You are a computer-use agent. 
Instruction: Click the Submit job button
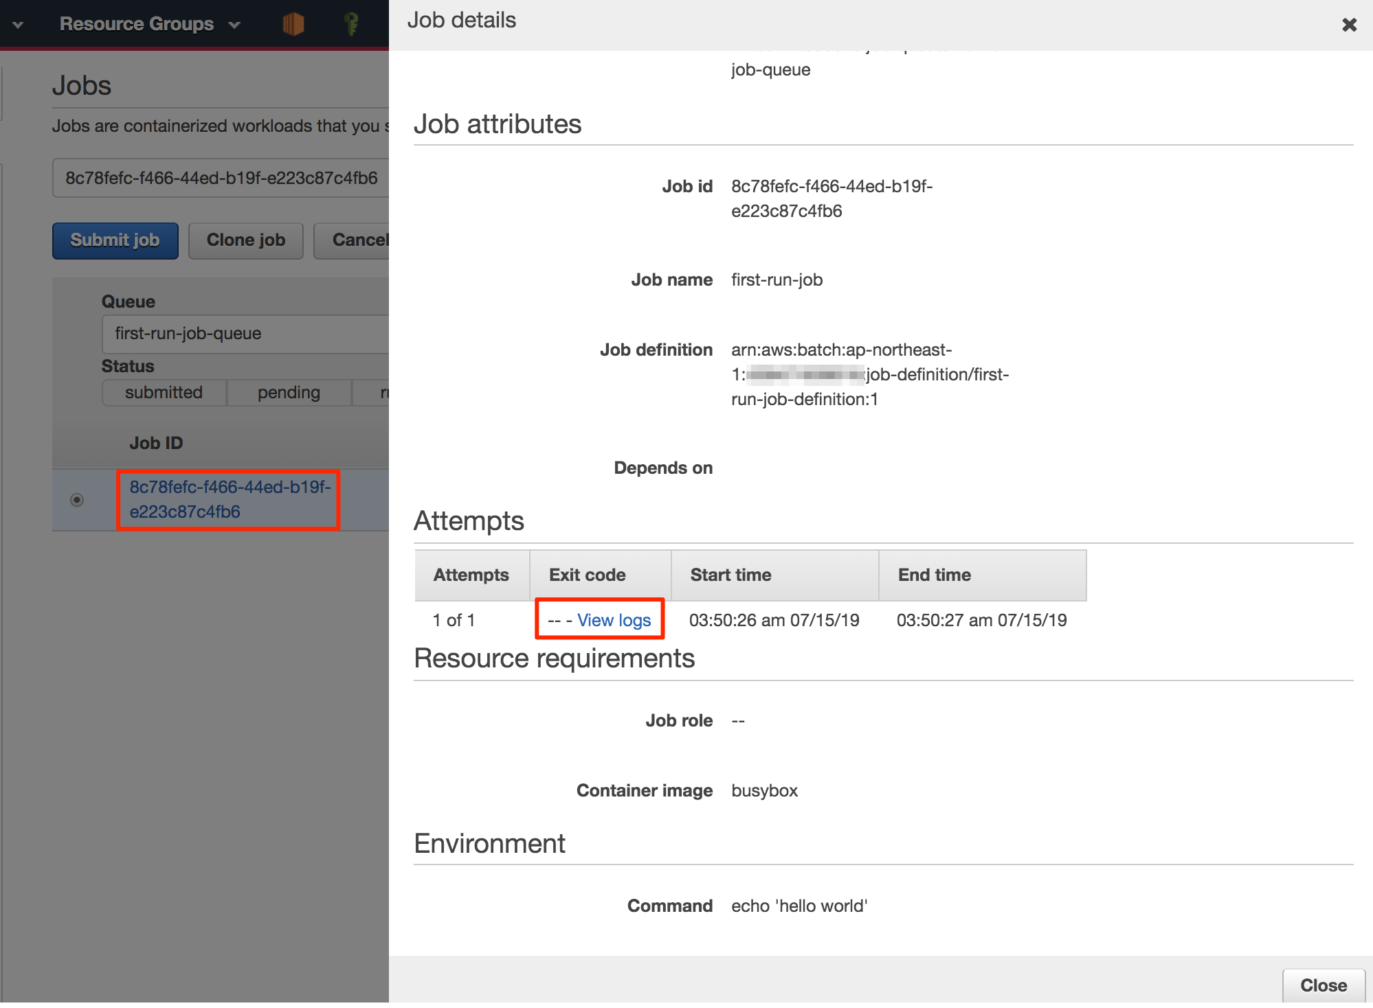coord(115,240)
